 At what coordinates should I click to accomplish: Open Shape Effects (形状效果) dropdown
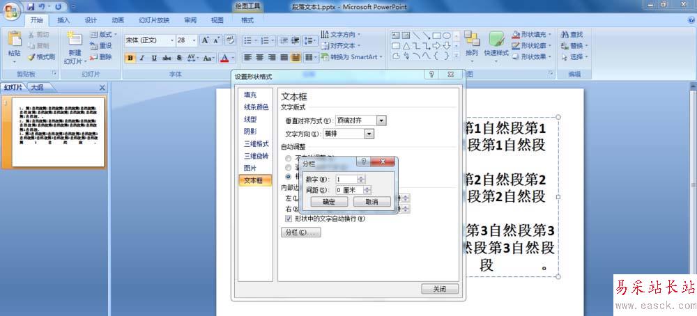[x=533, y=57]
